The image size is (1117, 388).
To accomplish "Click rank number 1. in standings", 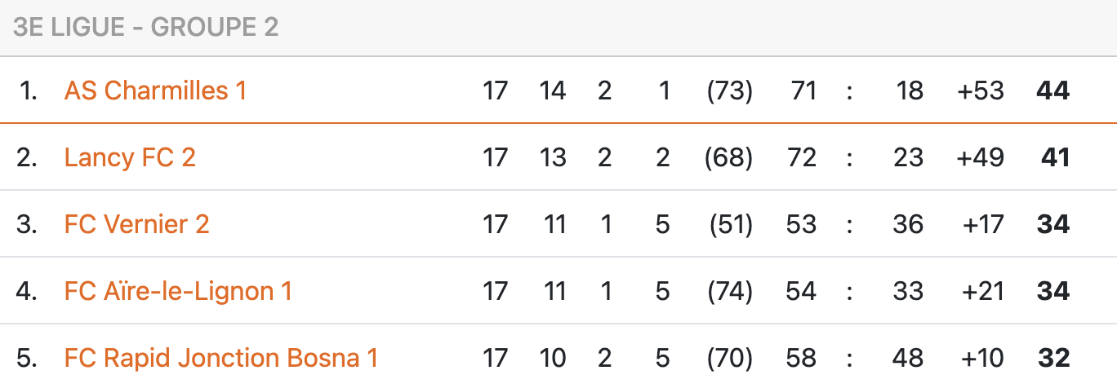I will tap(29, 90).
